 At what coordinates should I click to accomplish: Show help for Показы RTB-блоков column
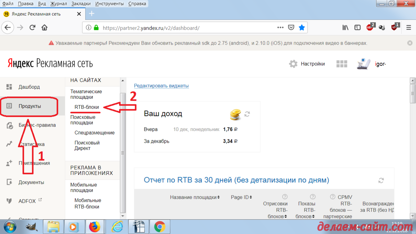tap(313, 197)
